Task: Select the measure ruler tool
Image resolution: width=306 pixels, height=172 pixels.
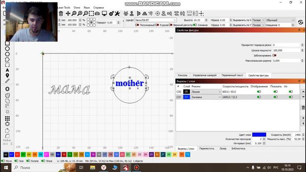Action: click(7, 81)
